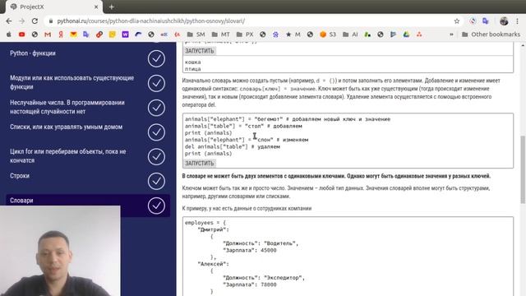The image size is (526, 296).
Task: Click the webcam video overlay
Action: (60, 251)
